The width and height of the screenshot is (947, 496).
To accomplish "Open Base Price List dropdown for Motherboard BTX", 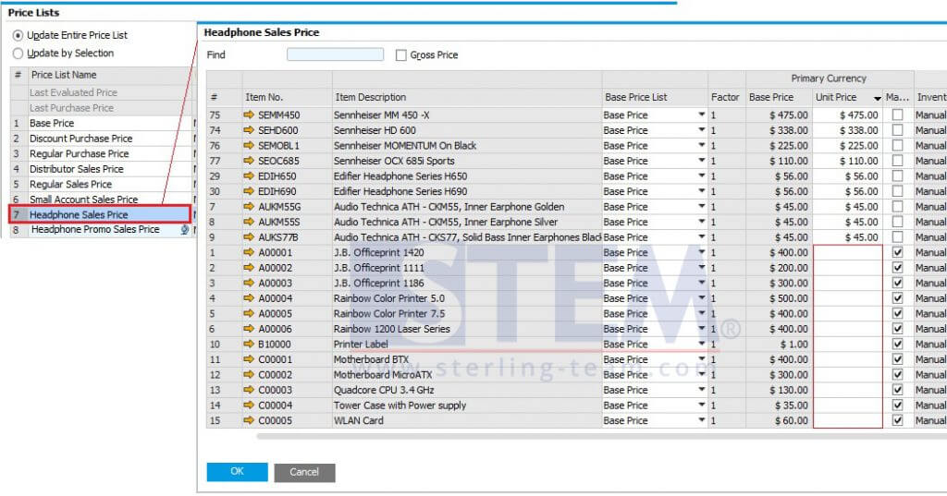I will pos(701,359).
